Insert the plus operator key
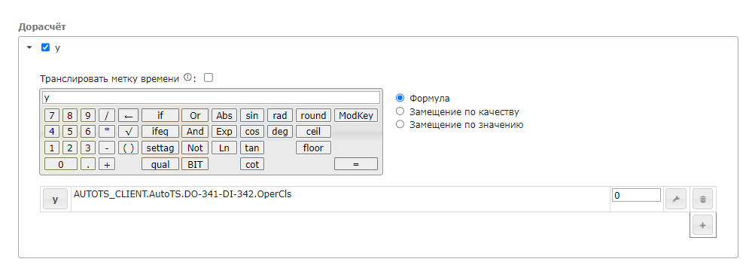752x271 pixels. coord(107,164)
